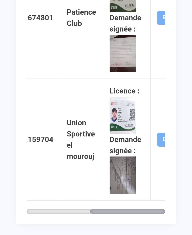Open the Union Sportive el mourouj licence thumbnail
This screenshot has height=235, width=192.
point(123,115)
